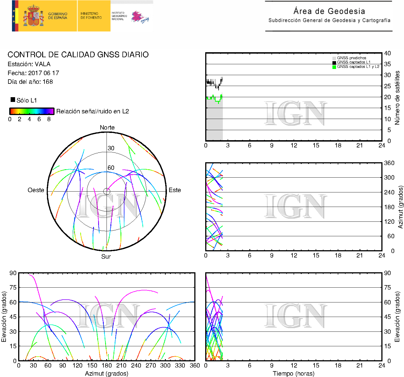Click the Instituto Geográfico Nacional pink logo
The height and width of the screenshot is (377, 404).
pos(140,17)
